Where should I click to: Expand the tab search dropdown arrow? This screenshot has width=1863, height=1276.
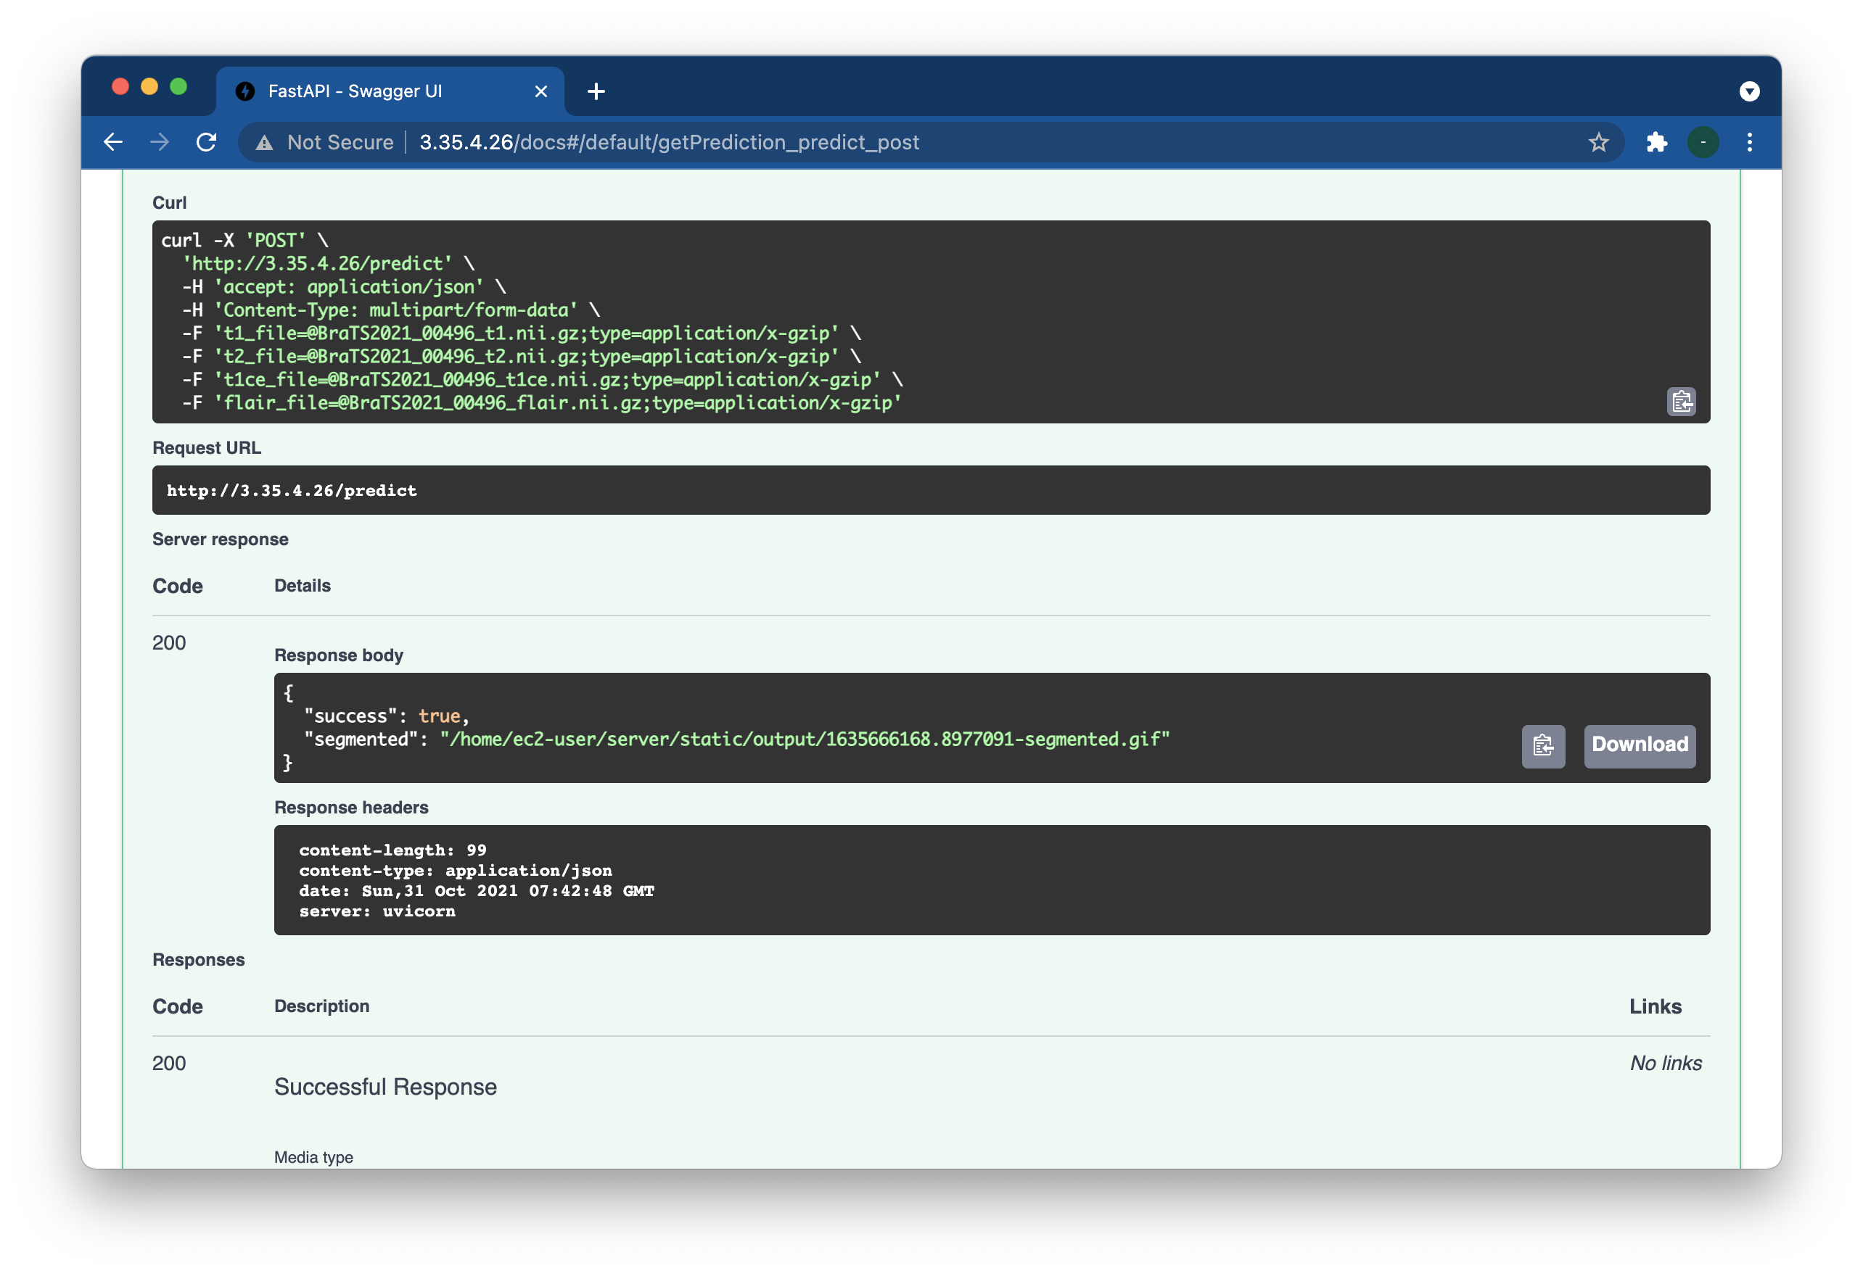click(1749, 91)
